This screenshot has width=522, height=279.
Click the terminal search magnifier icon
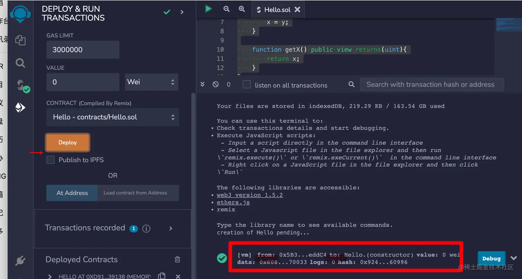pos(351,84)
